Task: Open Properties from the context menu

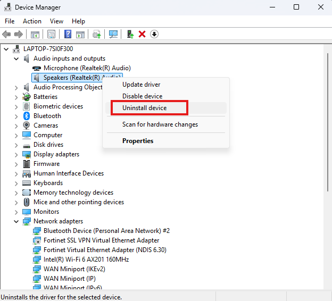Action: click(166, 141)
